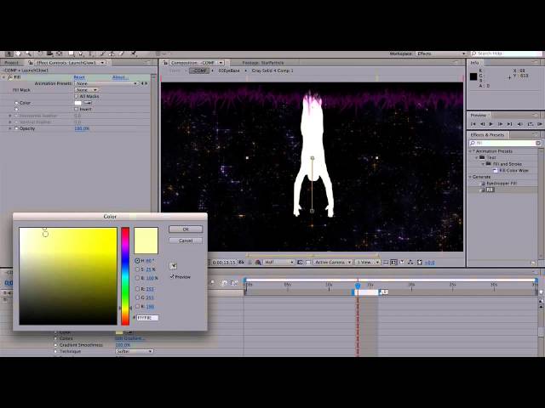Step forward one frame in Preview panel
This screenshot has height=408, width=545.
pyautogui.click(x=501, y=124)
